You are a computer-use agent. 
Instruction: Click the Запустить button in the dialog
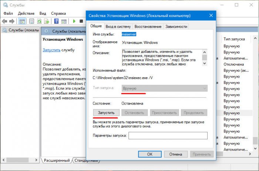point(106,113)
